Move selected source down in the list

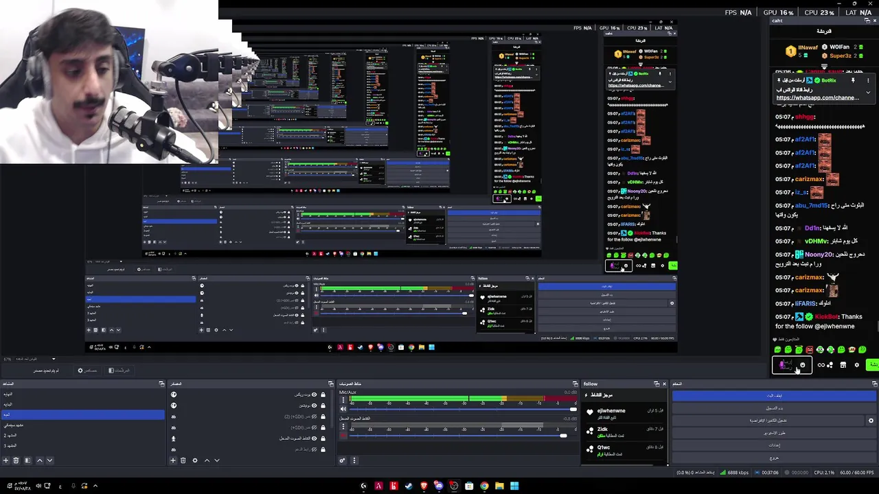pyautogui.click(x=217, y=460)
